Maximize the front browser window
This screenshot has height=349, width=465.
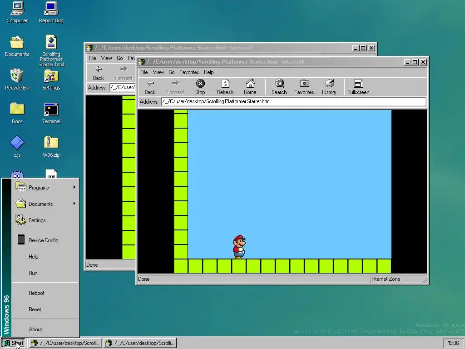click(x=415, y=62)
